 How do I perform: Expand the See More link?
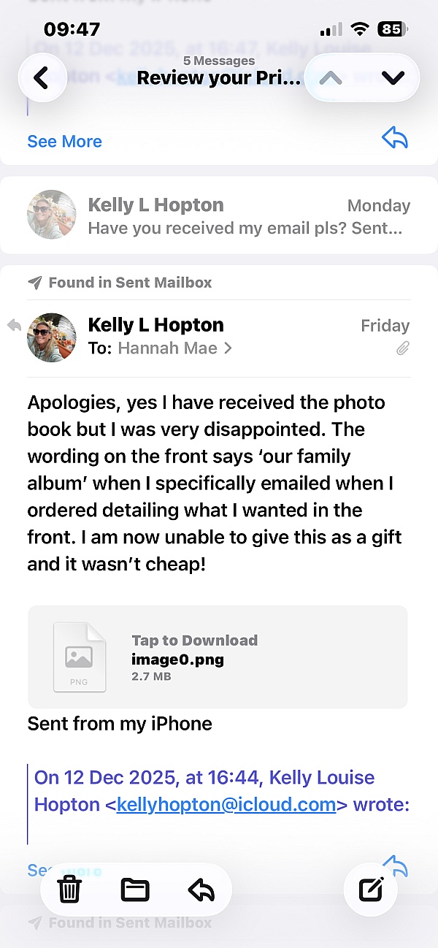click(x=64, y=142)
